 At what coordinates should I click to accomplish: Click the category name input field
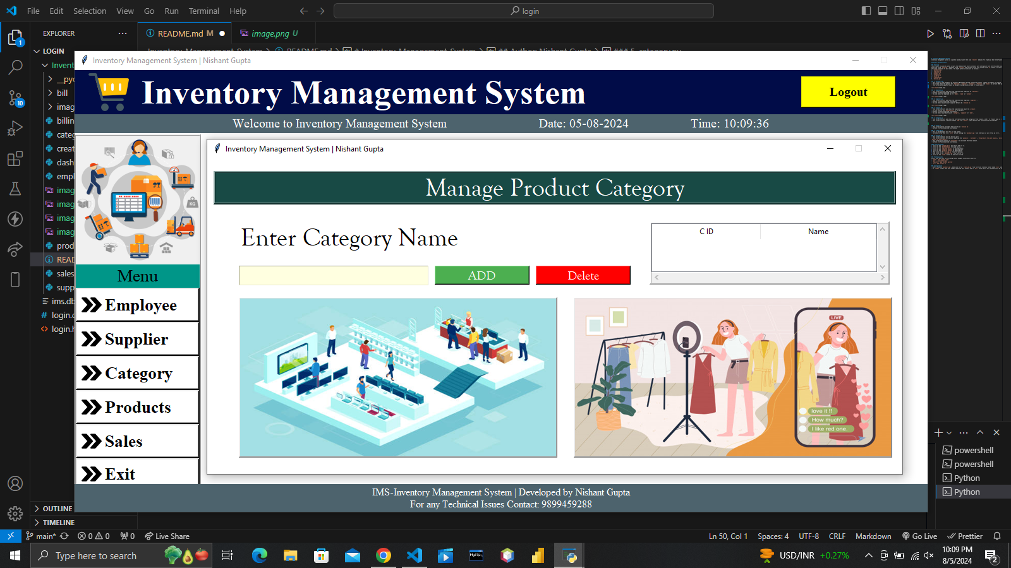click(334, 276)
